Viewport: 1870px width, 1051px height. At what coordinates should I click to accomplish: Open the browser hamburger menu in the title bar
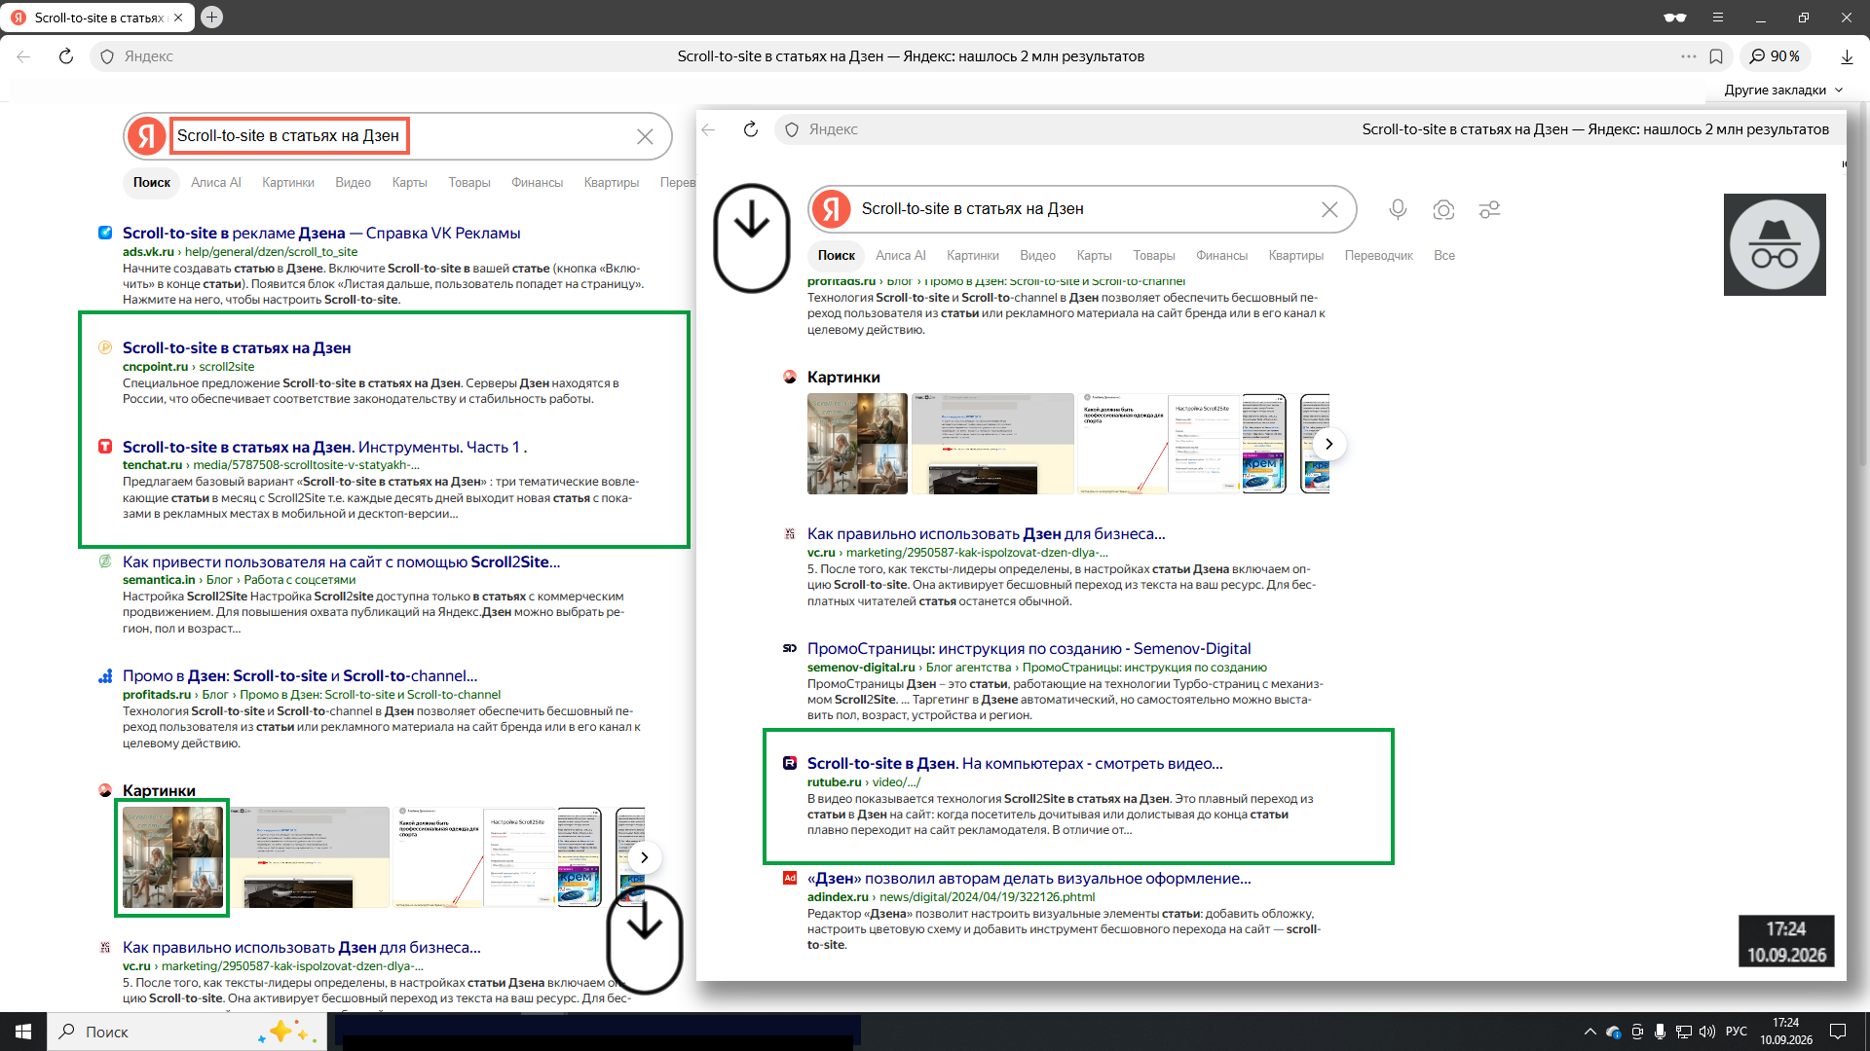tap(1718, 18)
